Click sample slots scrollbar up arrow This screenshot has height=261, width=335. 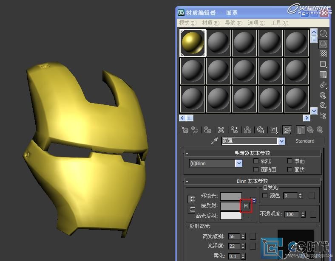(x=314, y=32)
